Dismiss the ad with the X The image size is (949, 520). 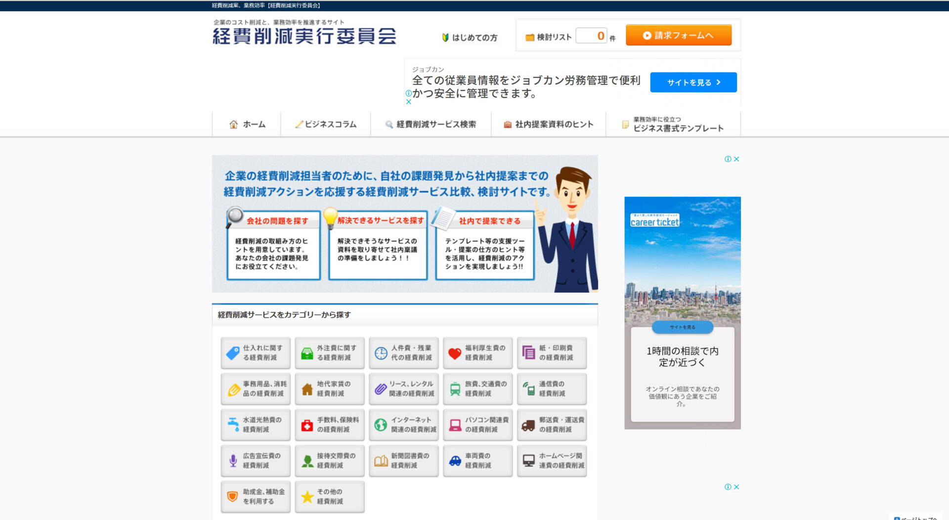409,102
